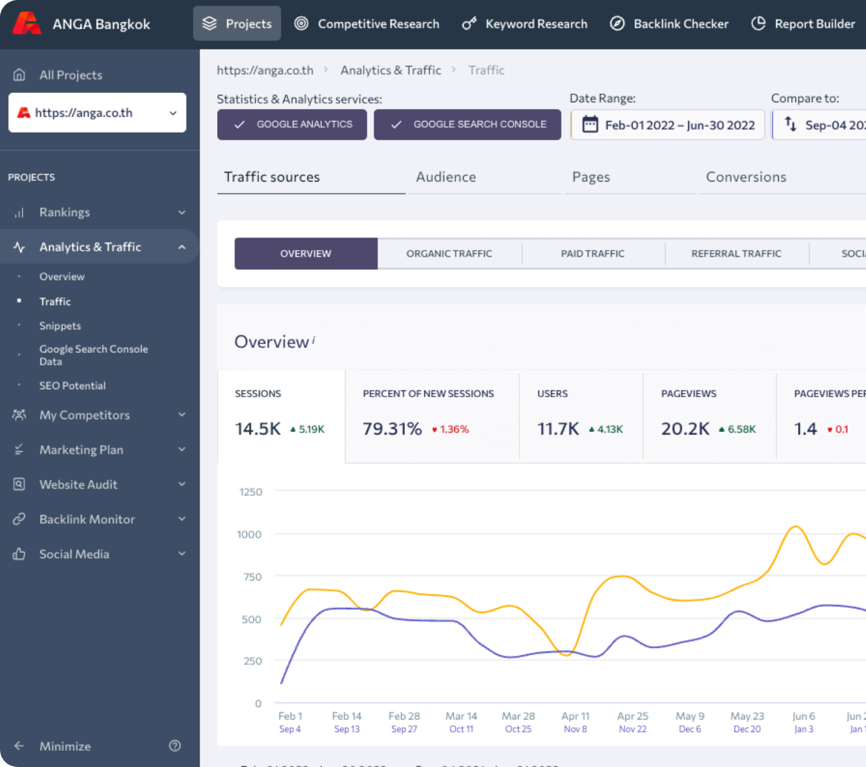
Task: Click the 'Mar 28' chart date label
Action: [x=518, y=716]
